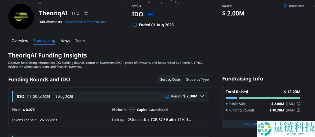Click the Capital Launchpad platform logo
The height and width of the screenshot is (137, 315).
point(132,110)
